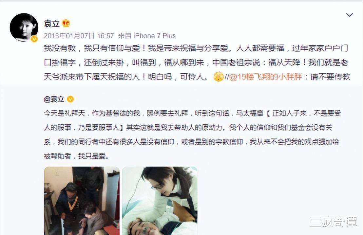Click main post text starting 我没有教
The image size is (363, 235).
pyautogui.click(x=196, y=63)
